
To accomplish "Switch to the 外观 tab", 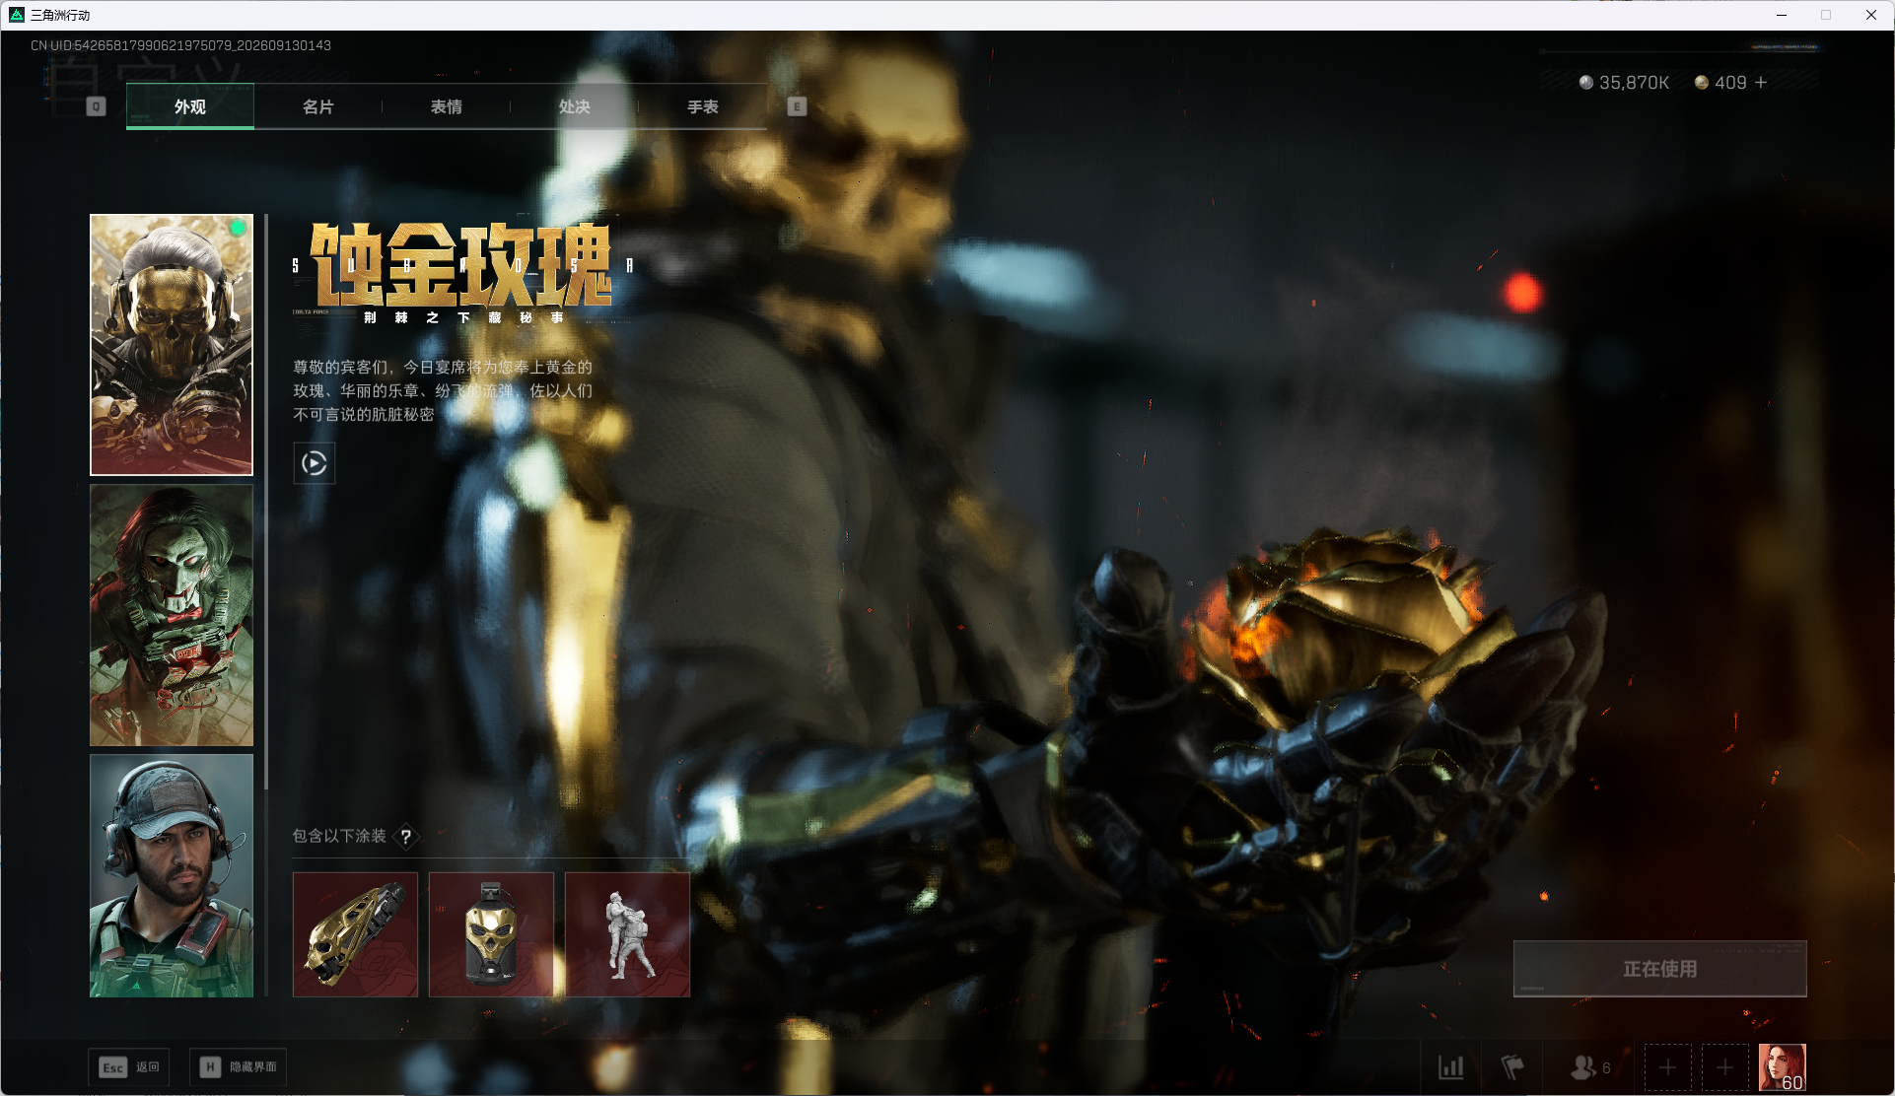I will [190, 106].
